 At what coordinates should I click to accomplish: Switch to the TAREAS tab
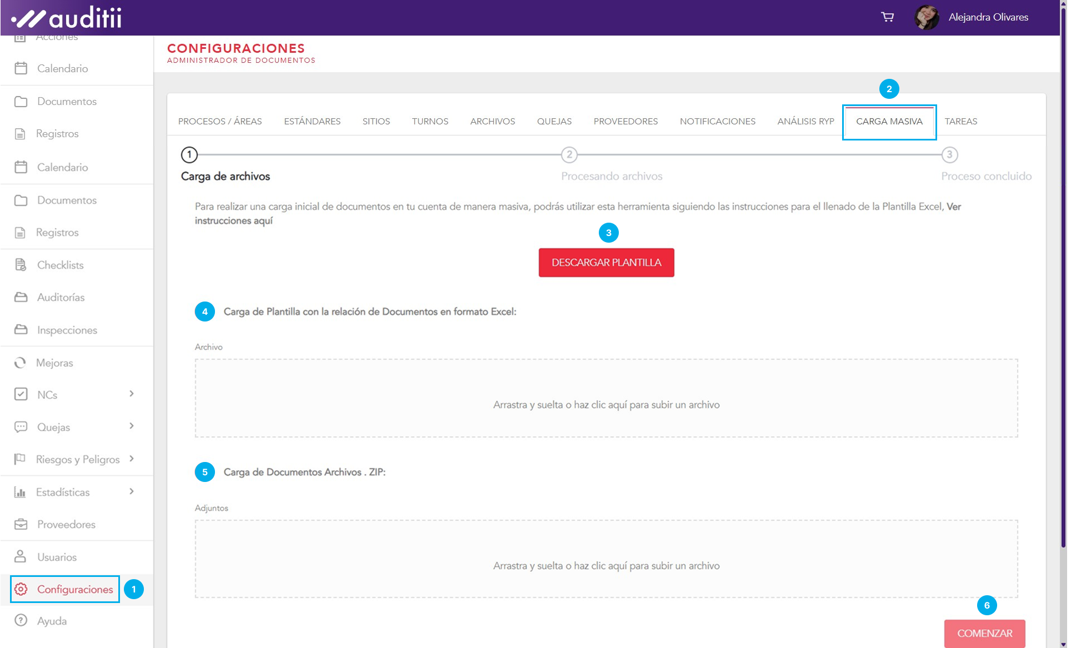point(960,121)
